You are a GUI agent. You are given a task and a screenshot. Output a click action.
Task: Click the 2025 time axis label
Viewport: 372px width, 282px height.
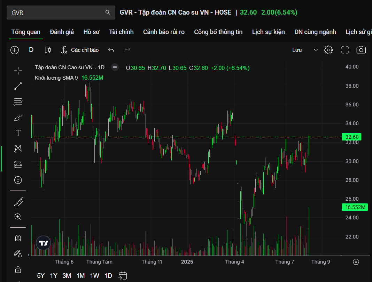coord(187,261)
